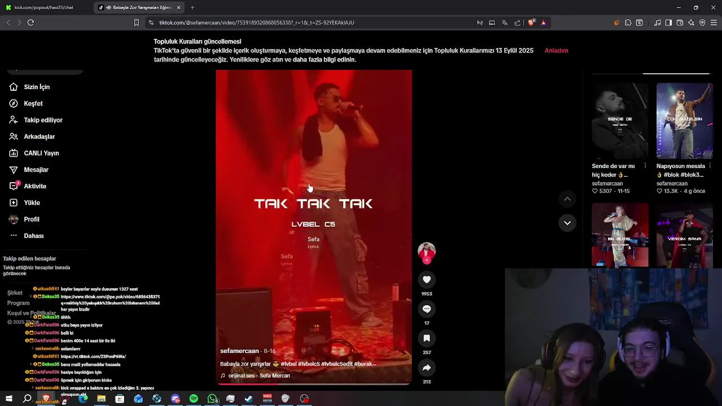Open sefamercaan username under video
This screenshot has height=406, width=722.
pos(239,351)
